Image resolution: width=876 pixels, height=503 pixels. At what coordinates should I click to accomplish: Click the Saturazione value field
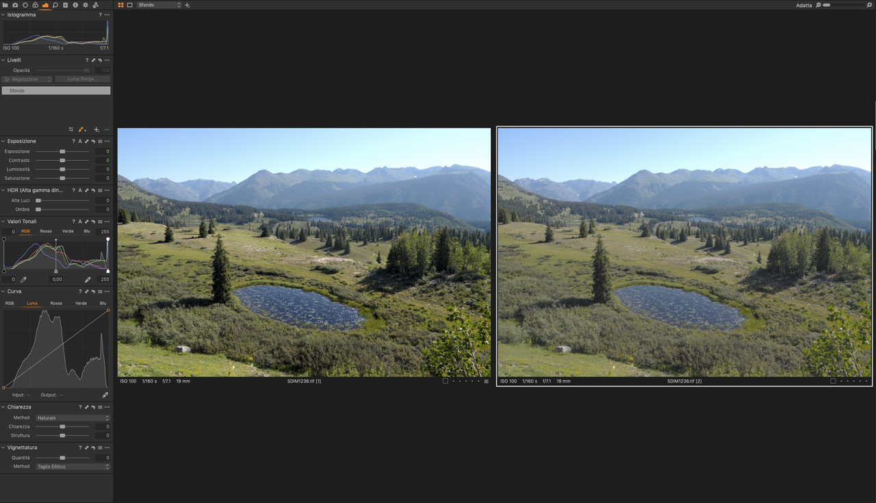click(x=103, y=178)
